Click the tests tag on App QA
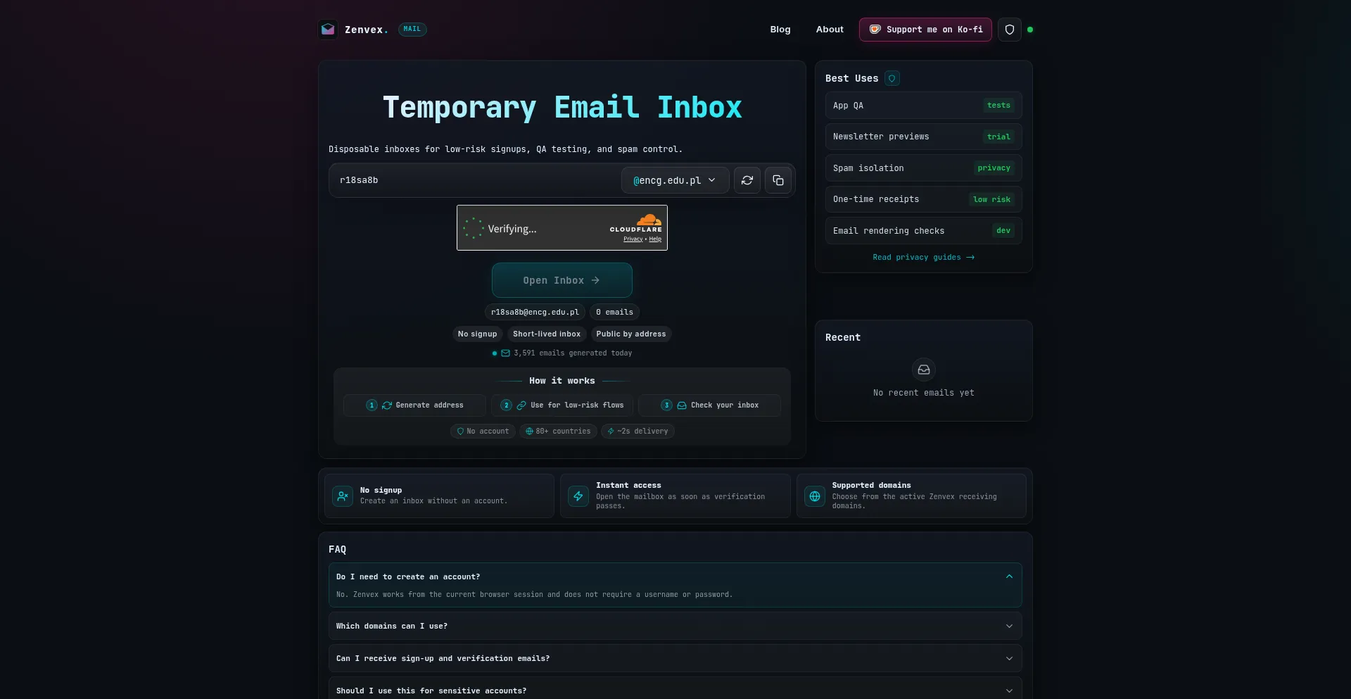The height and width of the screenshot is (699, 1351). pos(998,106)
